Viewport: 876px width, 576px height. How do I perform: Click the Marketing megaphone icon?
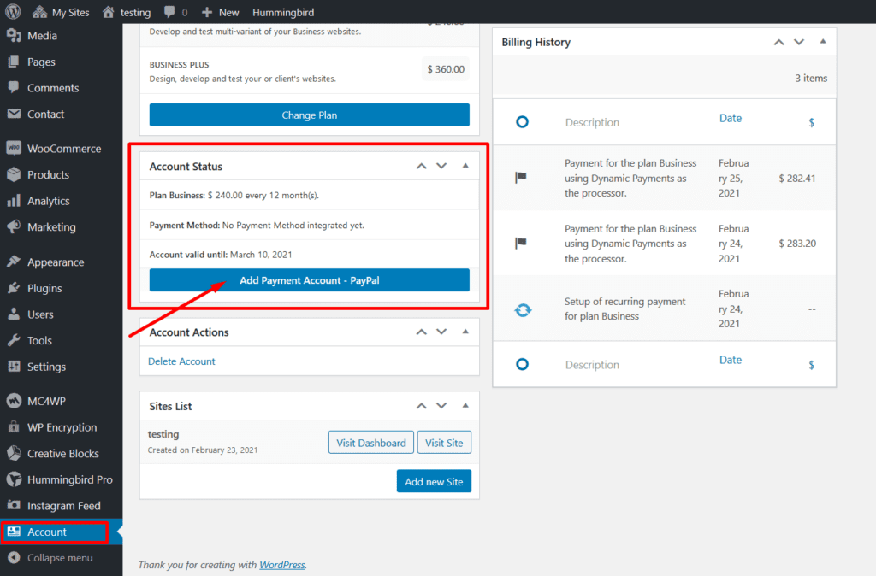(14, 227)
